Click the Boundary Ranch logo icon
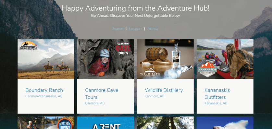The height and width of the screenshot is (129, 272). tap(28, 46)
